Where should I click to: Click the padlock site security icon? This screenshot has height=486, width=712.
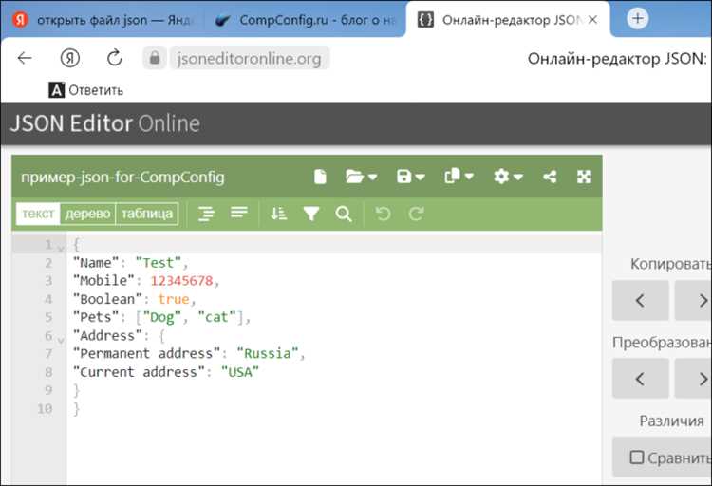point(155,58)
